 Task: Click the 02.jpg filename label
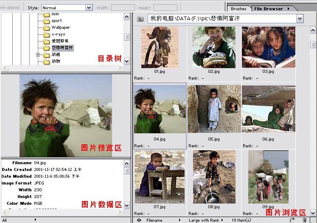click(x=214, y=72)
